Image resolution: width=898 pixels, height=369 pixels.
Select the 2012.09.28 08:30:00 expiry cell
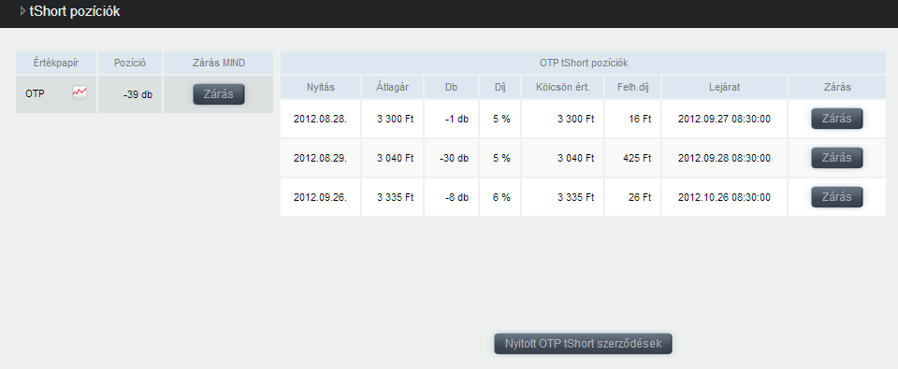pos(724,158)
